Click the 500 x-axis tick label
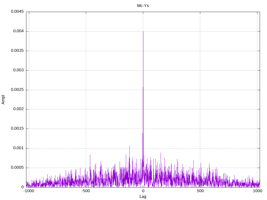267x200 pixels. pyautogui.click(x=200, y=191)
